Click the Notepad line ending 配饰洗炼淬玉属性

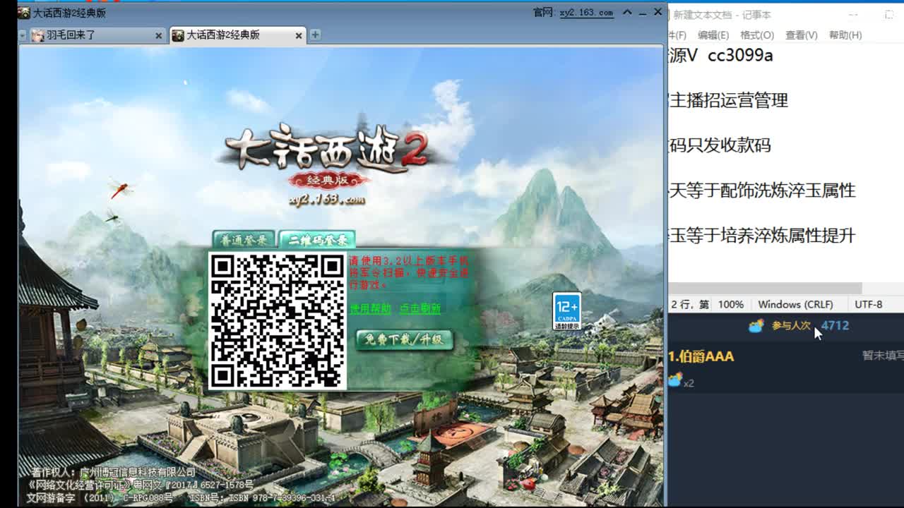tap(762, 190)
